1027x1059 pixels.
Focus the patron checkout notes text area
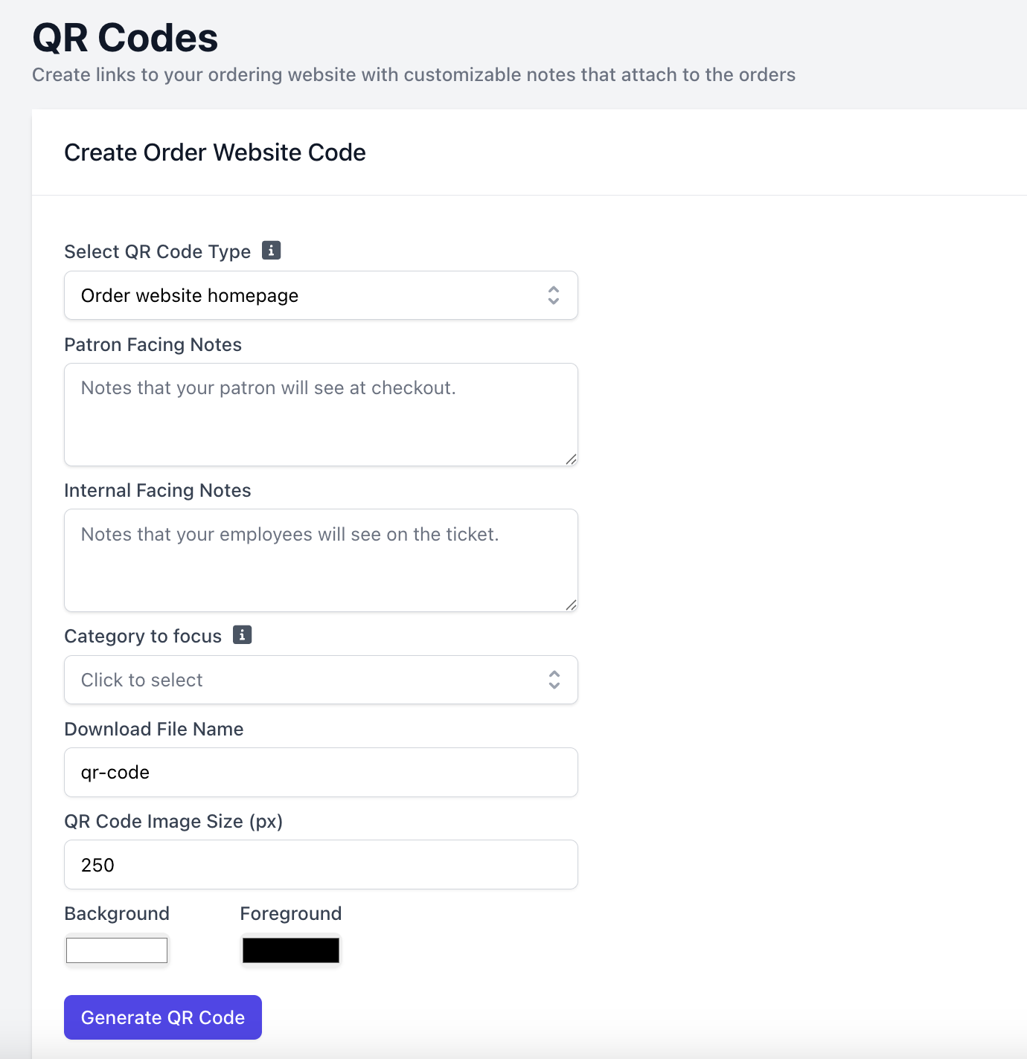click(321, 414)
